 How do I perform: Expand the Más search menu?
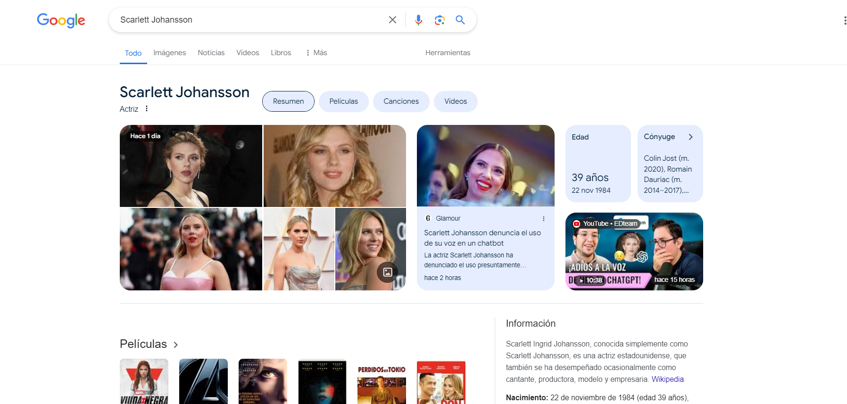point(316,53)
